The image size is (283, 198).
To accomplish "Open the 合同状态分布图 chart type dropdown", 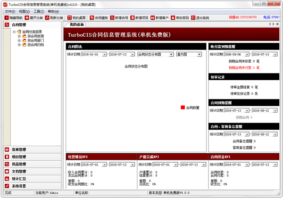I will (x=171, y=54).
